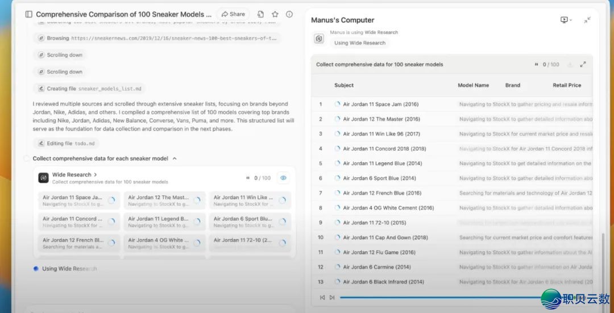
Task: Open the task info icon
Action: tap(289, 14)
